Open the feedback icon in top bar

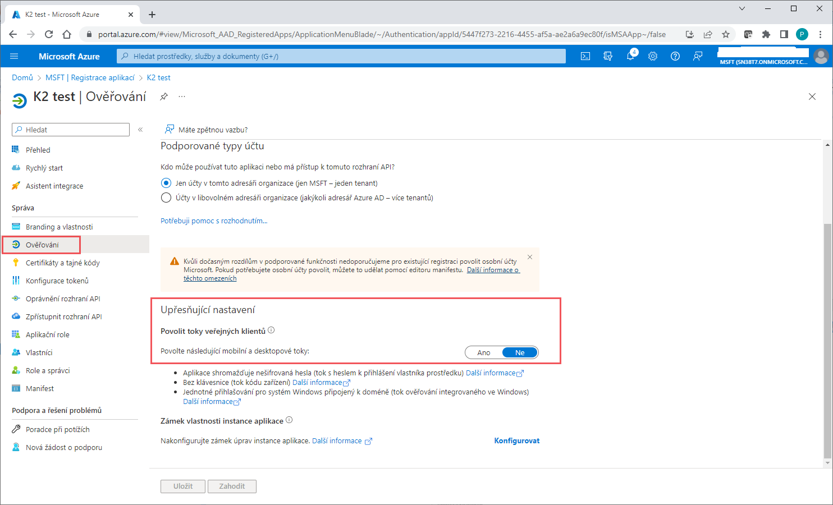click(698, 56)
